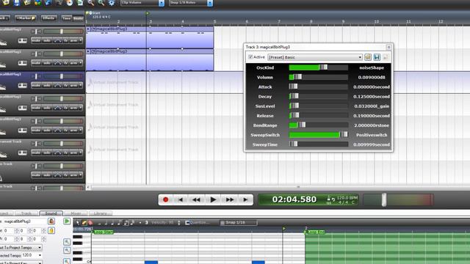Click the Play button in transport
Viewport: 470px width, 264px height.
pos(213,199)
